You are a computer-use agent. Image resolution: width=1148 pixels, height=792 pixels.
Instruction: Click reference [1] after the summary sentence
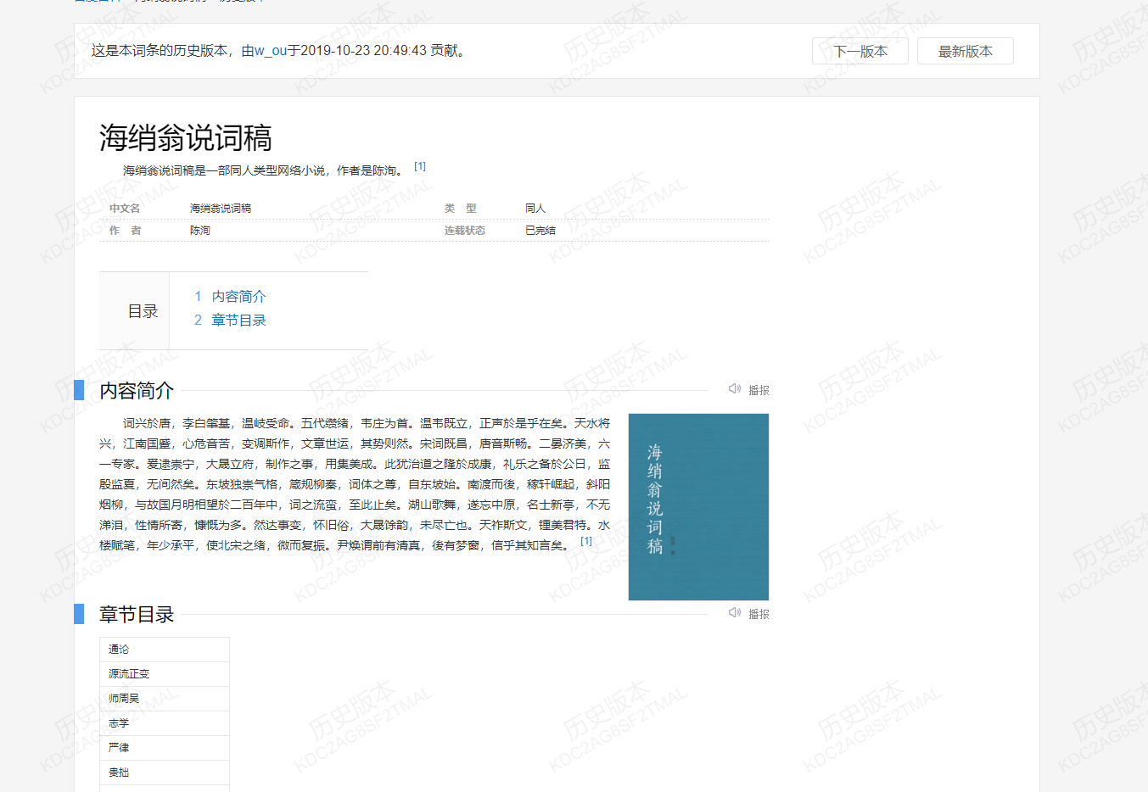pyautogui.click(x=420, y=166)
